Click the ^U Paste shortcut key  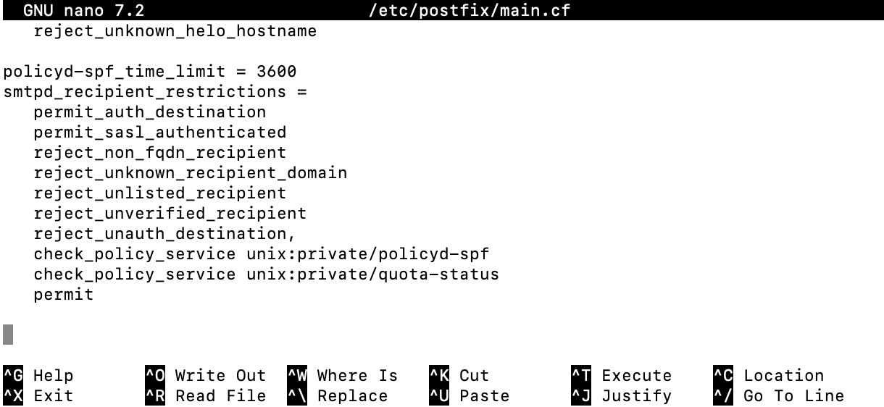pyautogui.click(x=438, y=396)
